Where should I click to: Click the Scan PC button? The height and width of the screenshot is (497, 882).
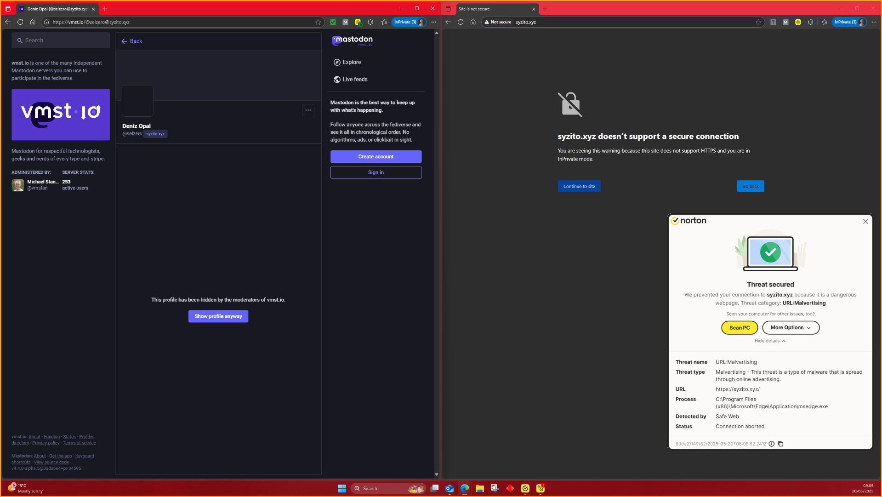pyautogui.click(x=740, y=328)
